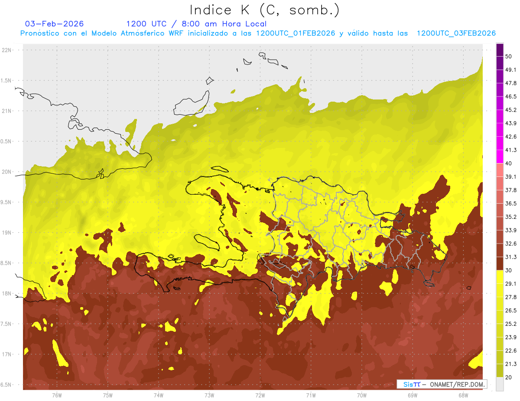Click the gray swatch below 20
520x401 pixels.
click(x=500, y=384)
